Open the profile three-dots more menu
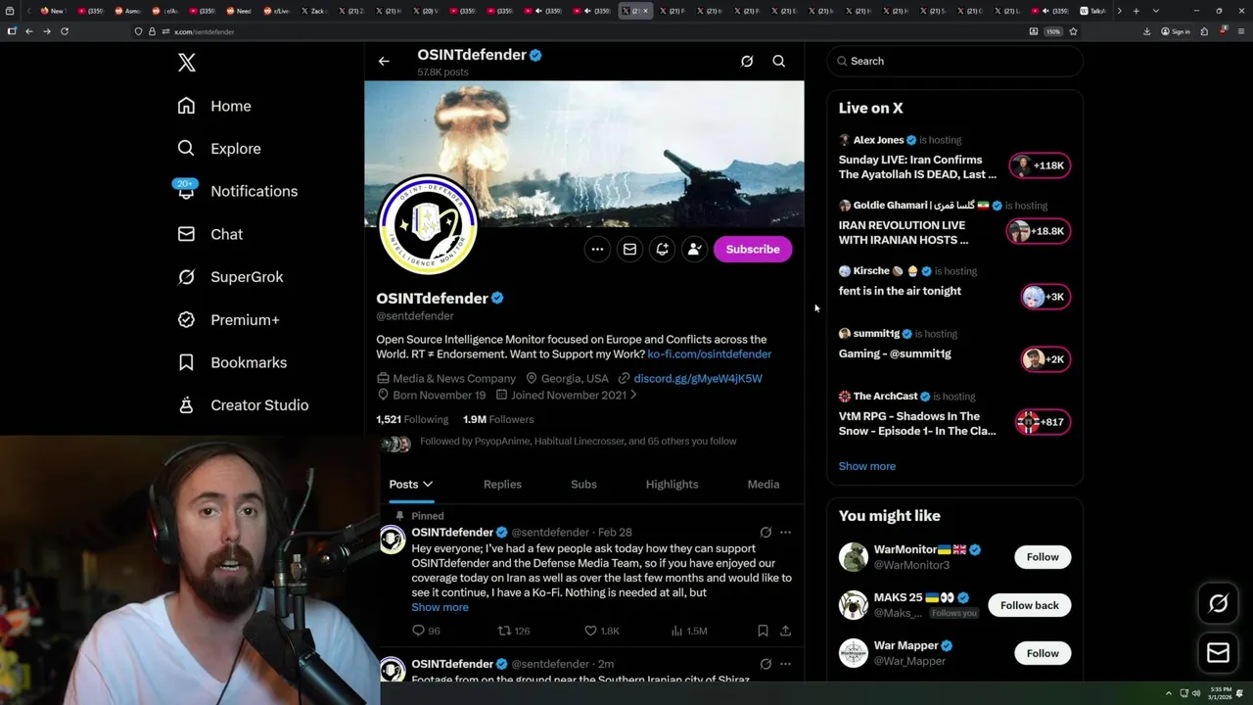 [x=597, y=250]
